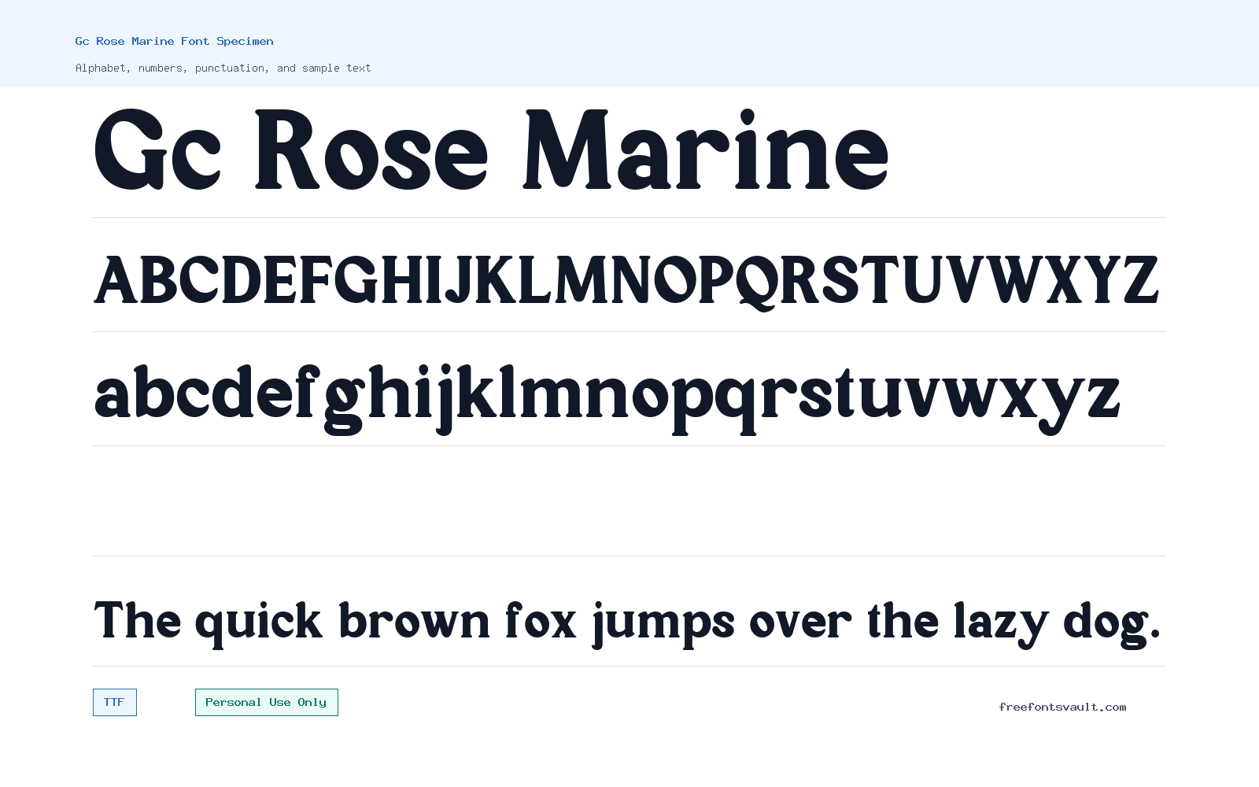This screenshot has width=1259, height=787.
Task: Click the 'Personal Use Only' license badge
Action: coord(267,702)
